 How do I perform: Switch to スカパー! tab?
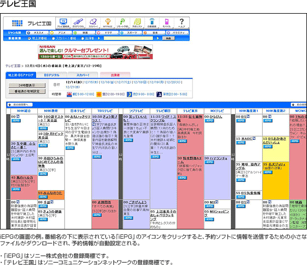(83, 75)
